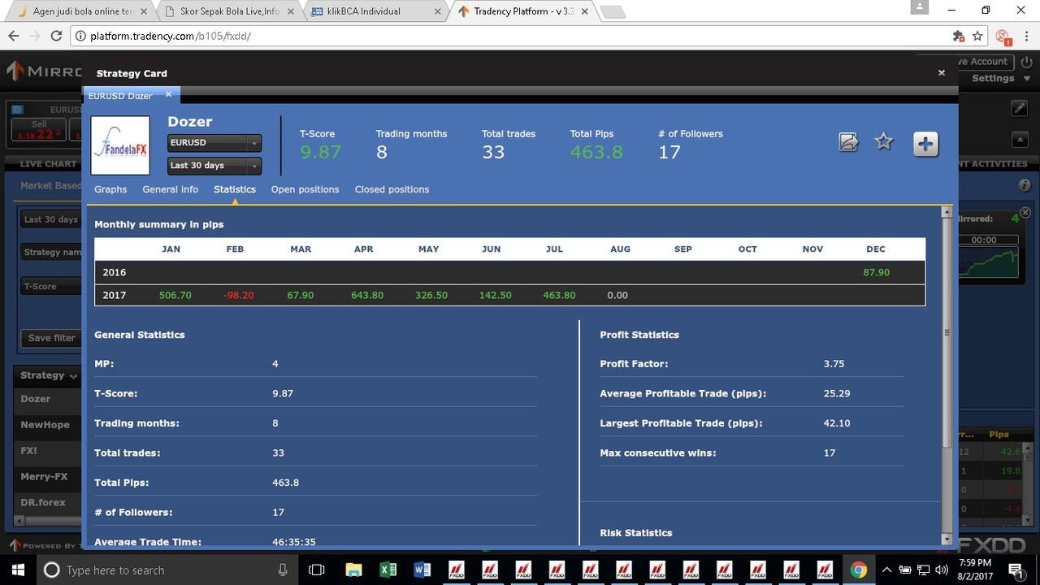
Task: Add Dozer strategy using the plus icon
Action: (924, 144)
